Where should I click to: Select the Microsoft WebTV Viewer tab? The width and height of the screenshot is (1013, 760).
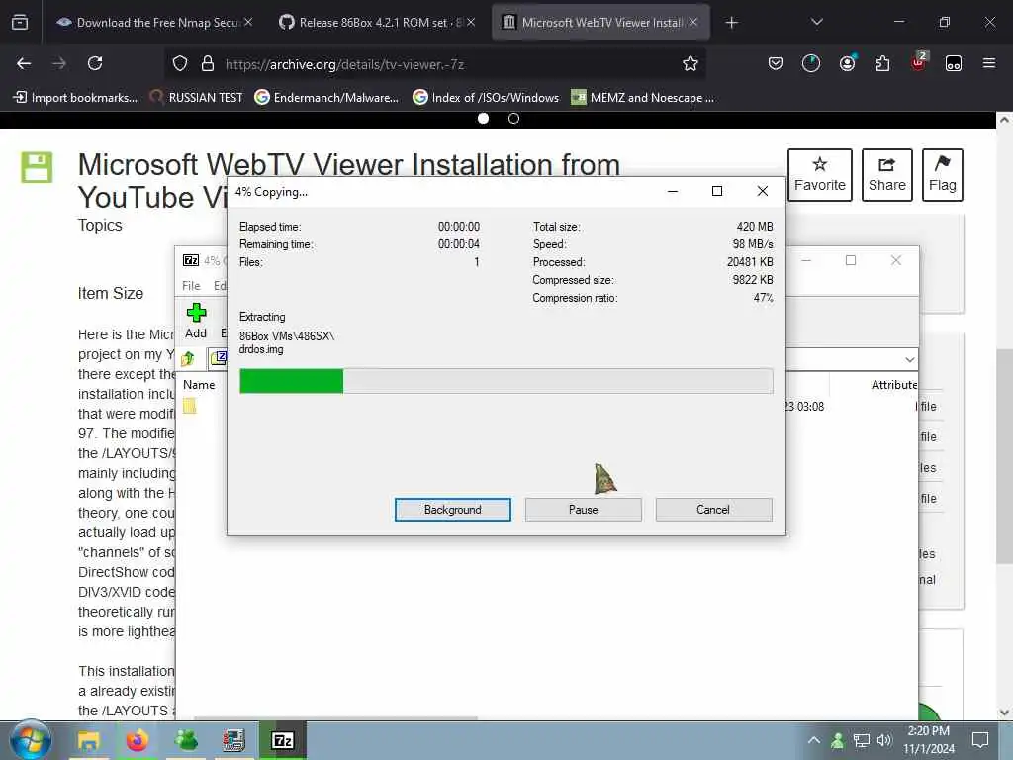point(600,23)
